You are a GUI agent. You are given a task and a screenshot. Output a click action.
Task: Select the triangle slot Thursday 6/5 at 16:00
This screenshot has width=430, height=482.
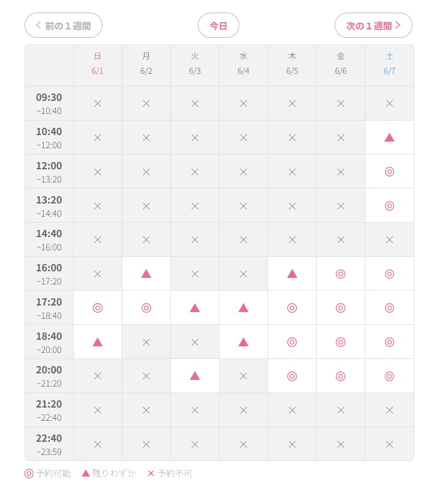click(x=292, y=274)
